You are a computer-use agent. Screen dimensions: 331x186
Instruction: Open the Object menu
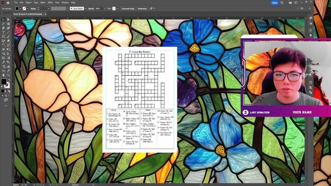[x=28, y=3]
